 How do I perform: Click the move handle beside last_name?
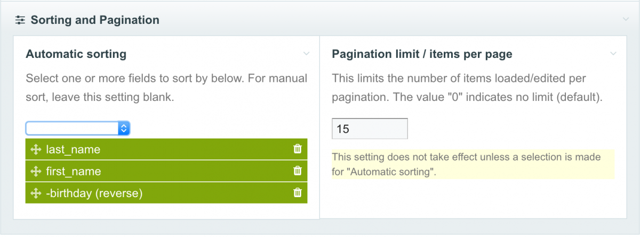tap(36, 150)
